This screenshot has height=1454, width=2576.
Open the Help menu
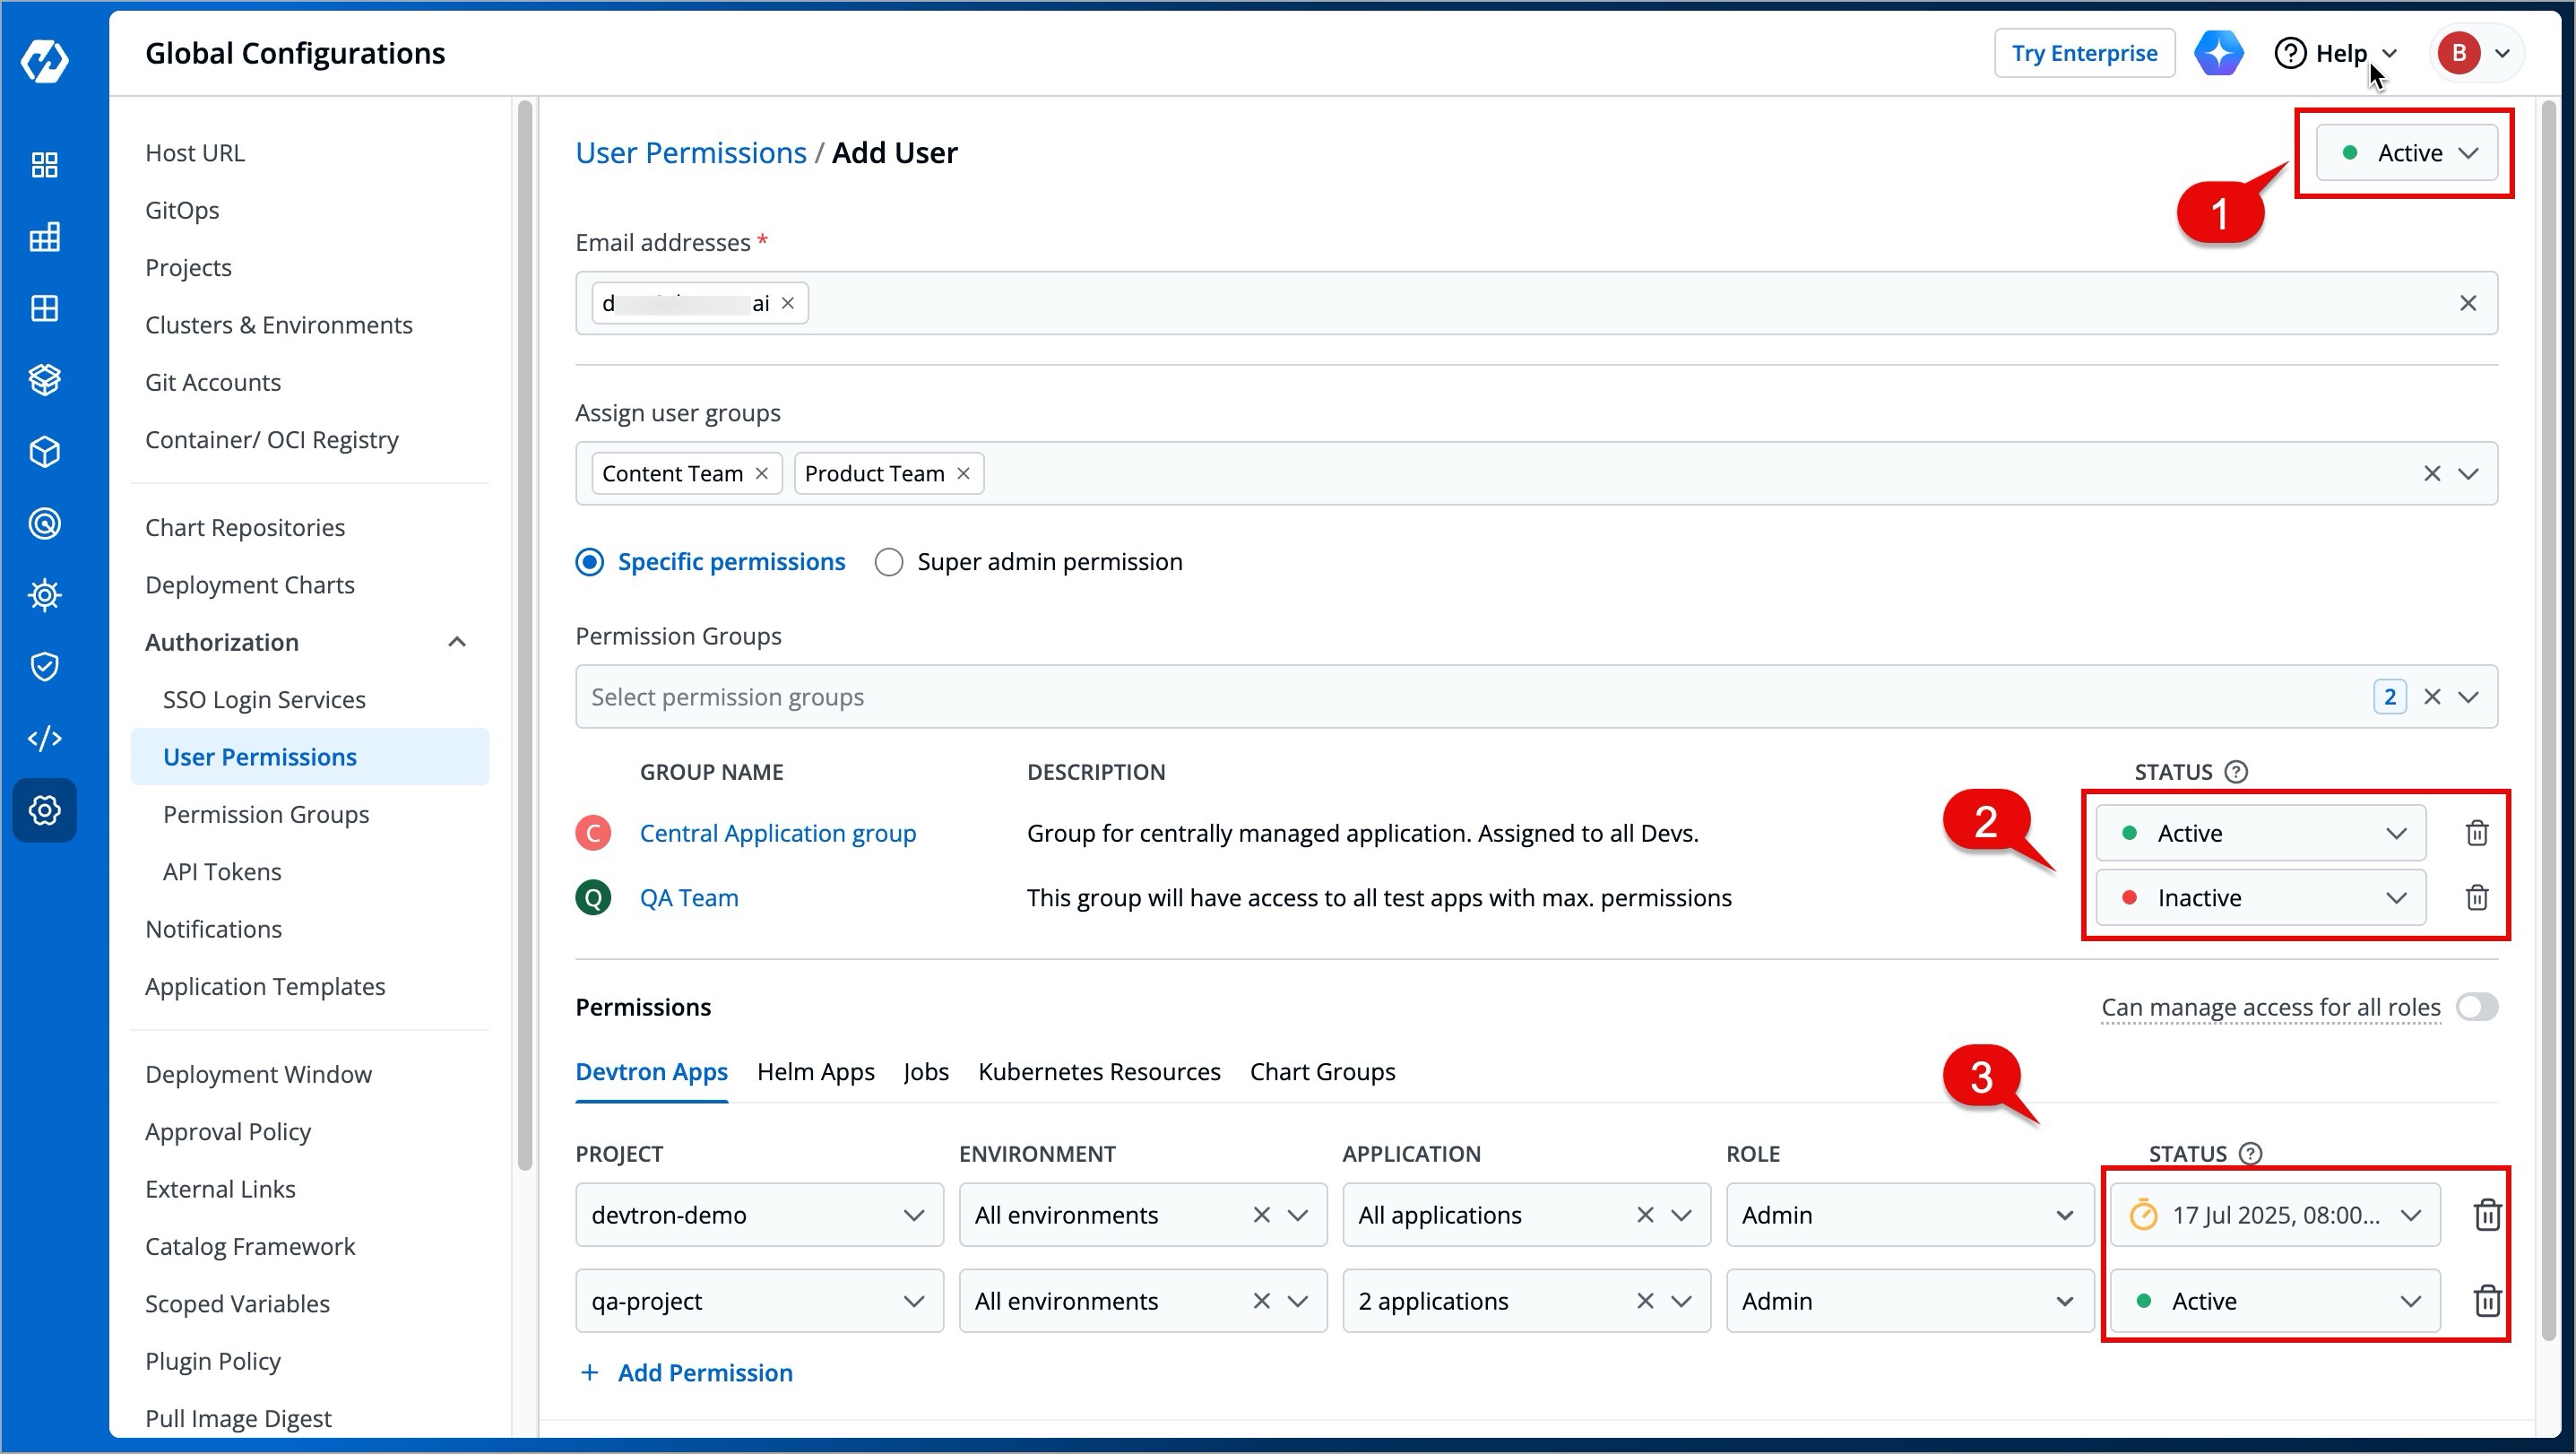(2336, 53)
